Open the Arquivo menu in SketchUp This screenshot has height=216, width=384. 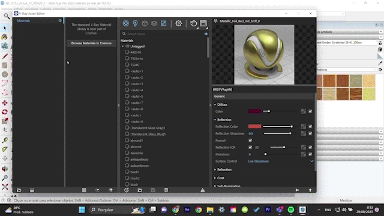(x=6, y=9)
